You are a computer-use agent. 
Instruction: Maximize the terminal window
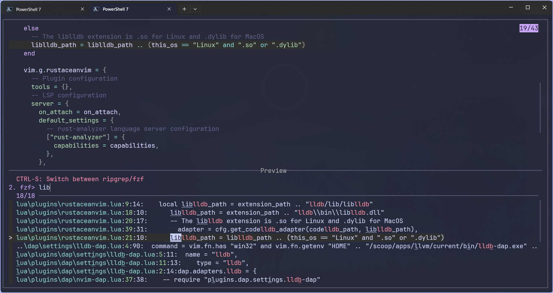pyautogui.click(x=528, y=8)
